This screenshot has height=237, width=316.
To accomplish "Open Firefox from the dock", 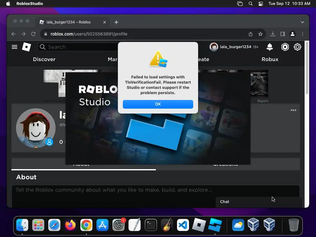I will pyautogui.click(x=70, y=225).
